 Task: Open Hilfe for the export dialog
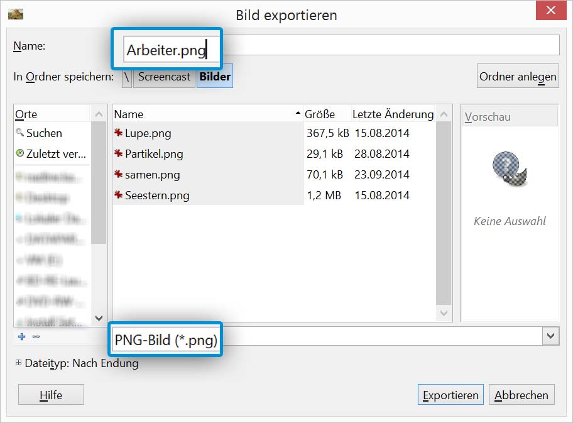pyautogui.click(x=51, y=395)
